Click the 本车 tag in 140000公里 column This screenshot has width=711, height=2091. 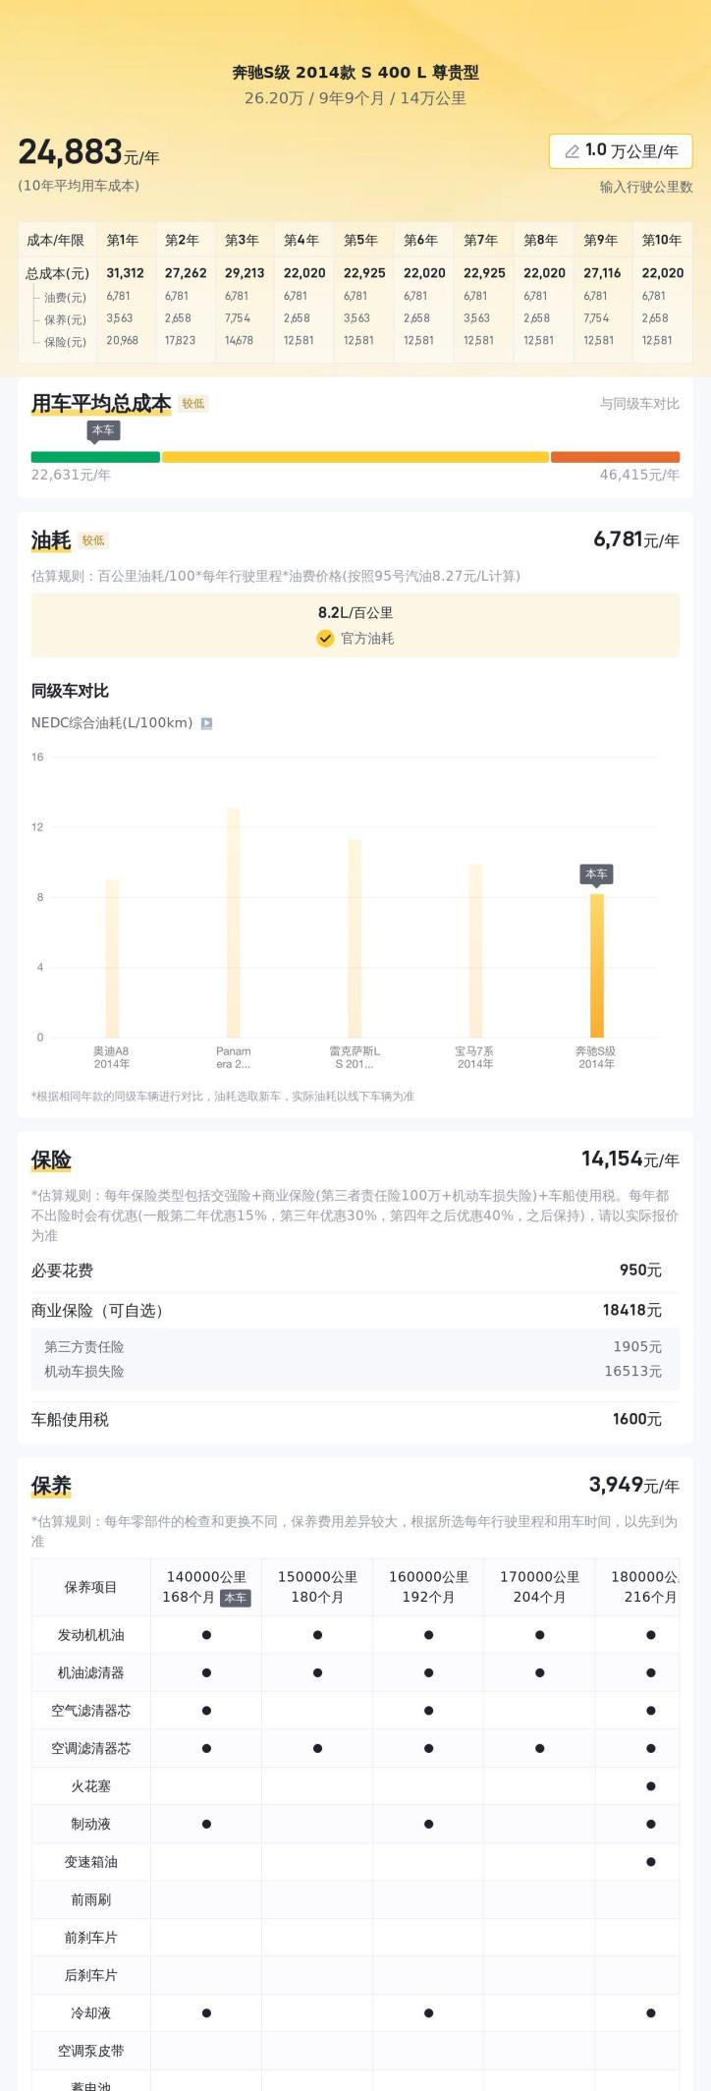236,1598
